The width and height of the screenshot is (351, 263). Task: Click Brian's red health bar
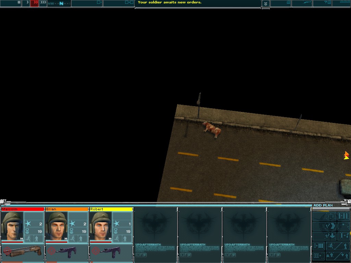tap(57, 242)
